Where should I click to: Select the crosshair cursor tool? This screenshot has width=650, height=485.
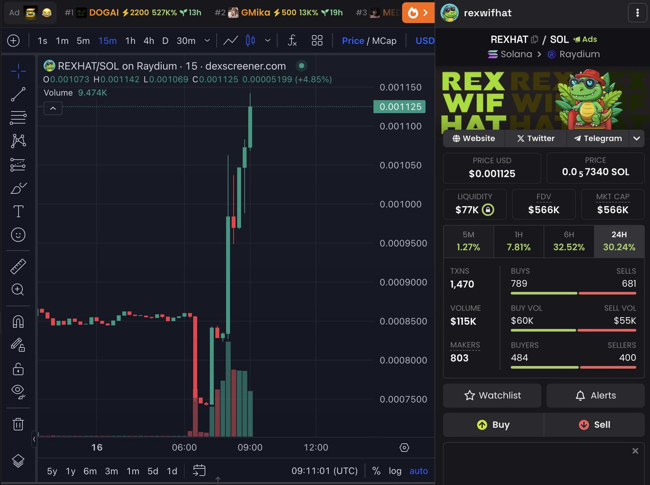[x=18, y=71]
